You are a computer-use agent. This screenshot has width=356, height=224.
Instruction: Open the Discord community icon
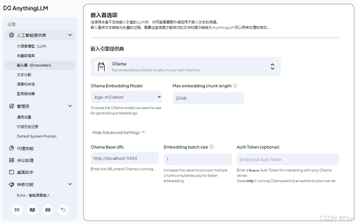coord(48,210)
